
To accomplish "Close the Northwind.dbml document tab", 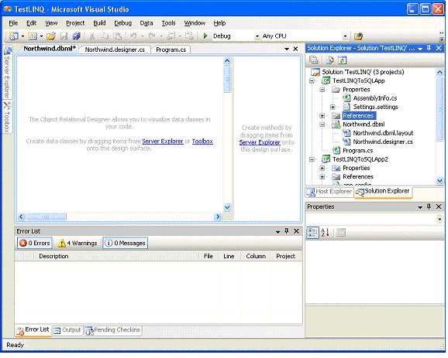I will [296, 49].
